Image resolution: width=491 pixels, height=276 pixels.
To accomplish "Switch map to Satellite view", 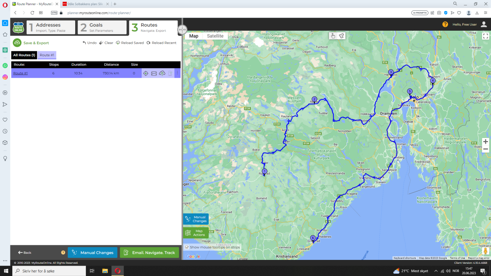I will click(x=215, y=36).
